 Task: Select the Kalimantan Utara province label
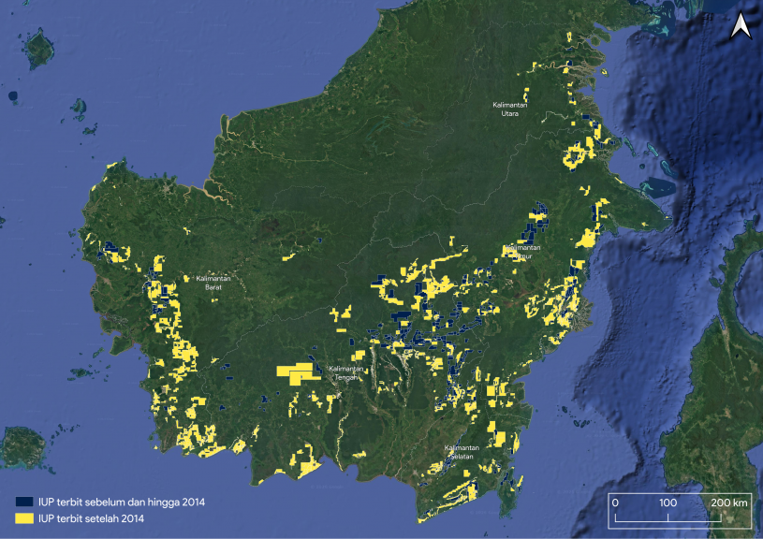point(511,109)
